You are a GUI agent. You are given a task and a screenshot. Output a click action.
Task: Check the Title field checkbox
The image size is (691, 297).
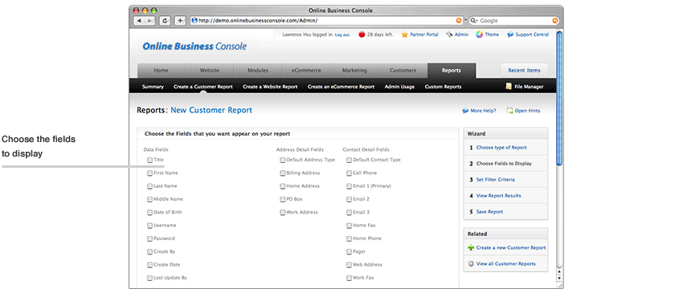tap(149, 161)
